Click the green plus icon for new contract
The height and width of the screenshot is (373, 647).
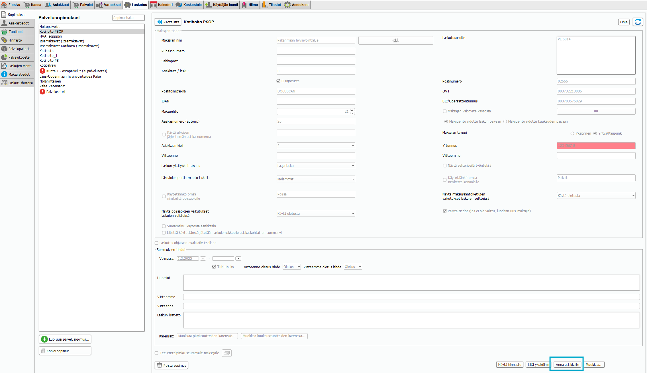(44, 339)
